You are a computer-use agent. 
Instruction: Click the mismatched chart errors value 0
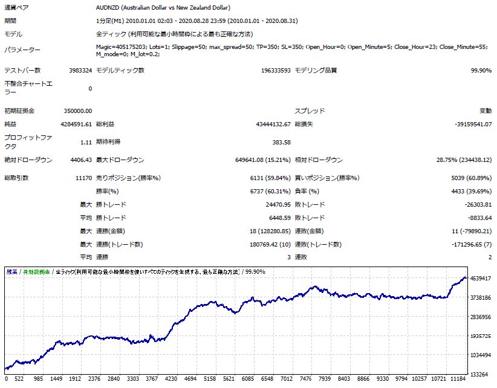[x=90, y=89]
